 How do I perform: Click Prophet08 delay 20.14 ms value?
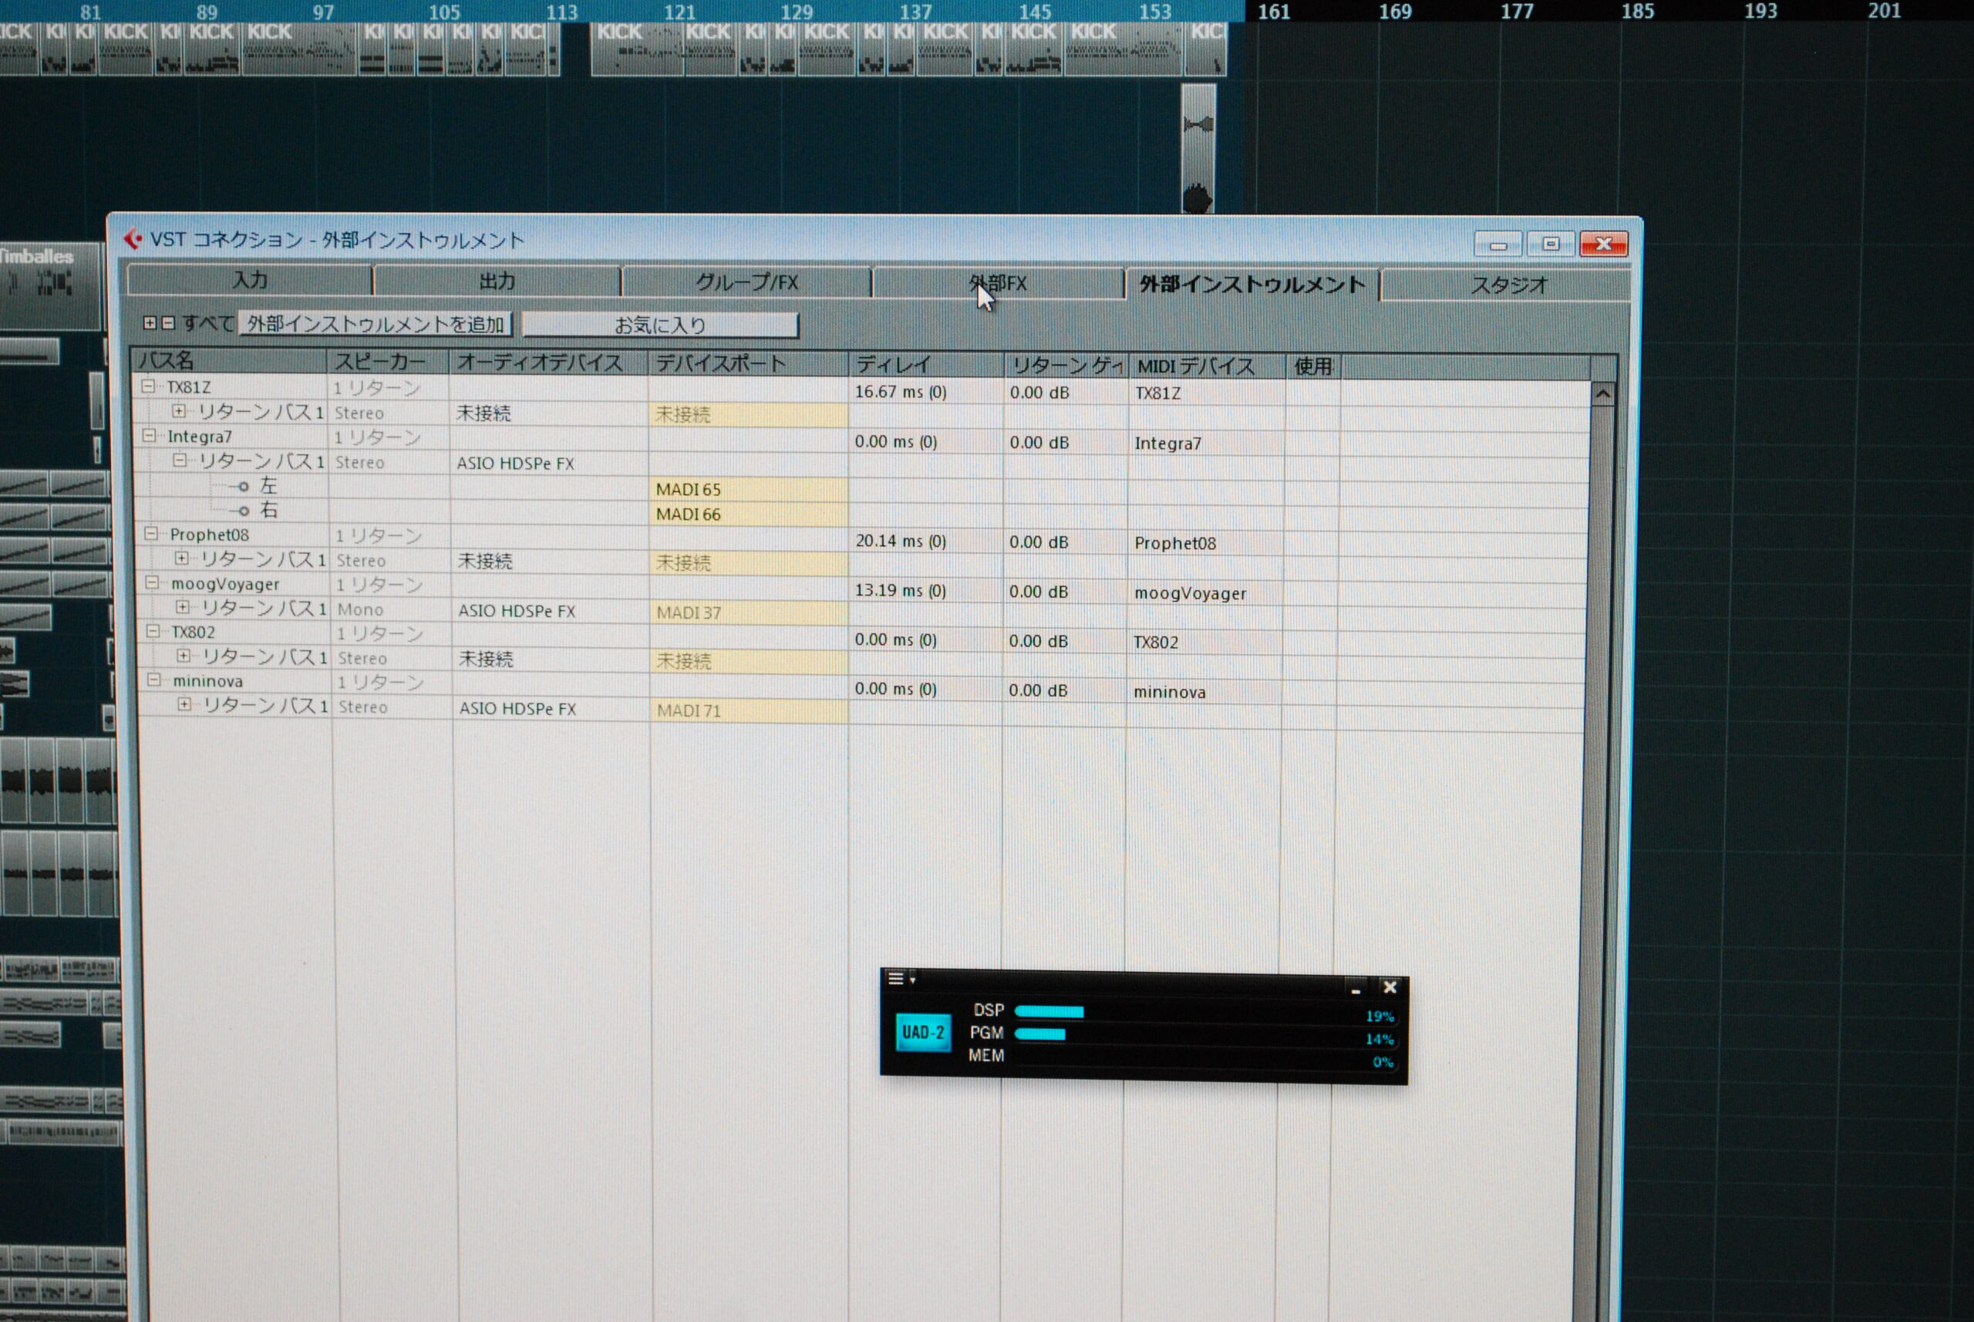900,541
